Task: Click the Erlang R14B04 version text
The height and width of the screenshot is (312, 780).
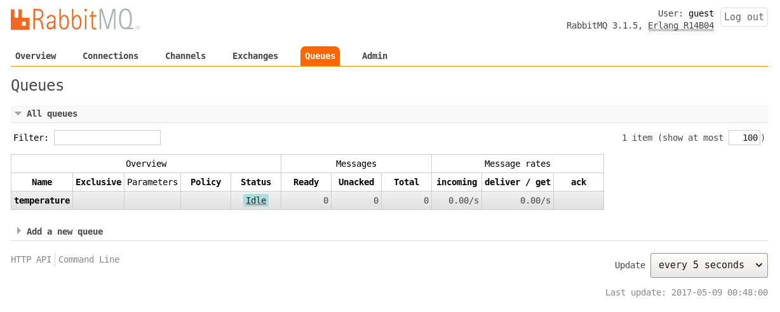Action: point(681,26)
